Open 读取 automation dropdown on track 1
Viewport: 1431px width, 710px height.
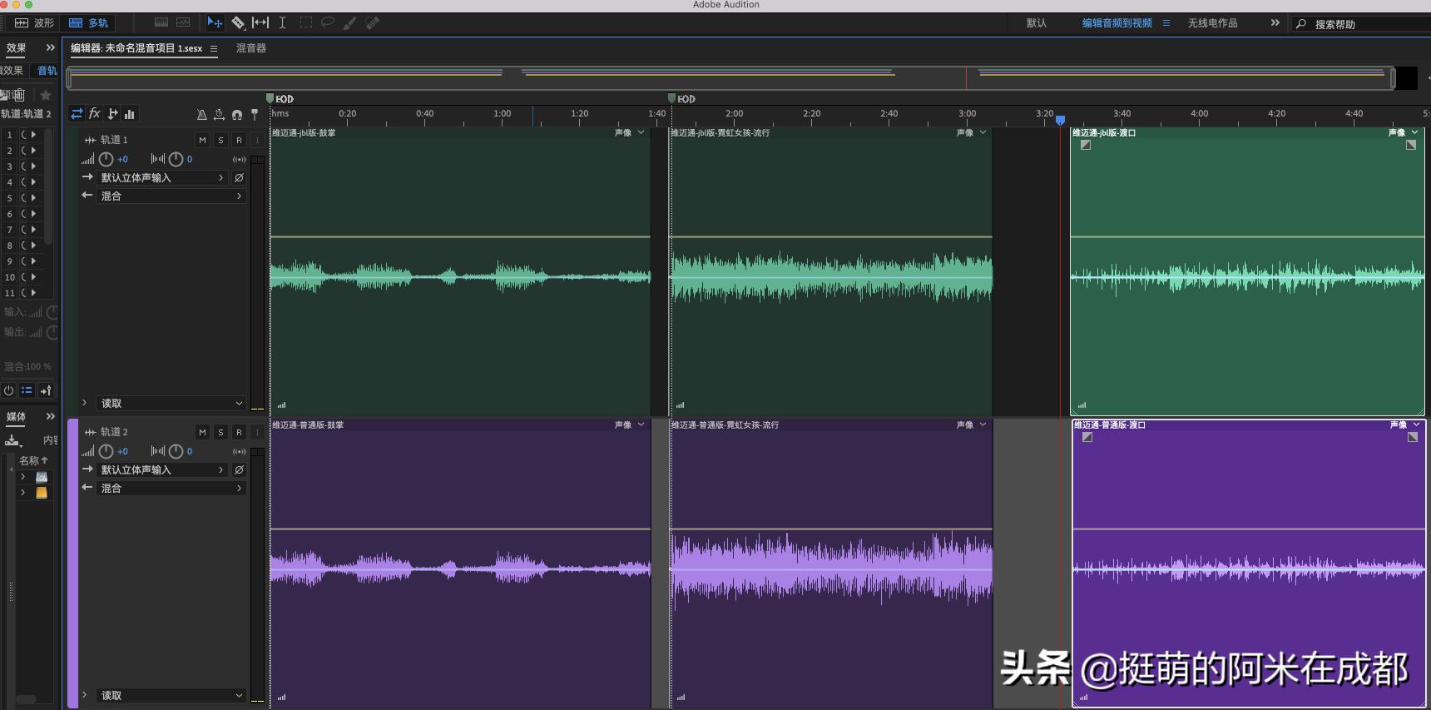tap(171, 403)
